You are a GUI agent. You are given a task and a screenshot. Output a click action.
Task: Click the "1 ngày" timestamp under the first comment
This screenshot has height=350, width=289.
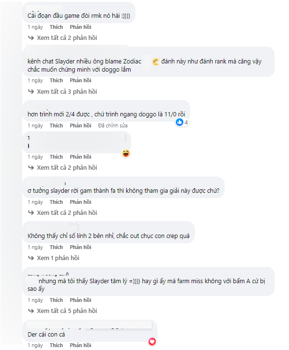point(35,27)
